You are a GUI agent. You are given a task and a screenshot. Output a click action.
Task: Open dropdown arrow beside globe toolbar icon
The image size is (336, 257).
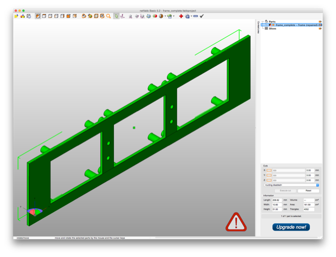pos(165,16)
